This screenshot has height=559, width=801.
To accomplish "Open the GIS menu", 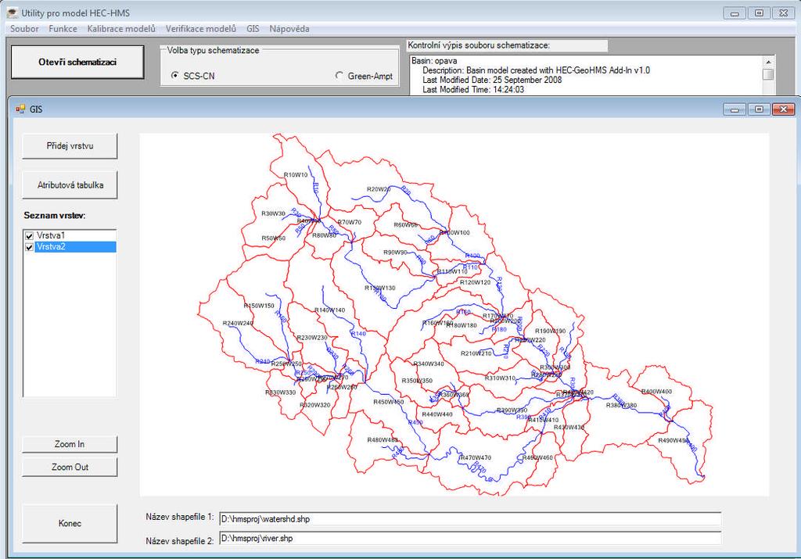I will (x=253, y=29).
